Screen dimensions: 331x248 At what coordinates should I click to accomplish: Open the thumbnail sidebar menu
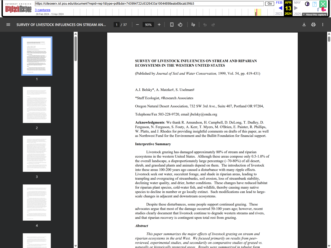point(8,25)
